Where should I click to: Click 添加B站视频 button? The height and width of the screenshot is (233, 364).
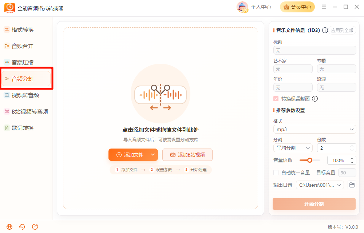[187, 155]
